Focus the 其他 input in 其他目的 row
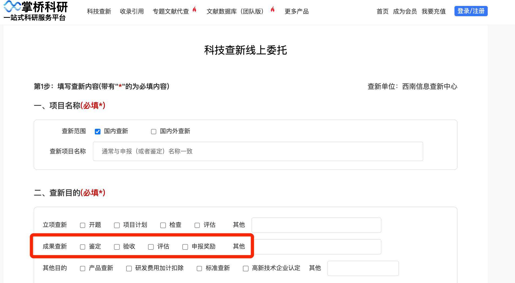The width and height of the screenshot is (515, 283). (x=363, y=268)
